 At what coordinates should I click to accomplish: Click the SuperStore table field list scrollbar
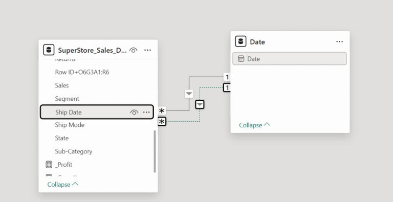point(155,151)
